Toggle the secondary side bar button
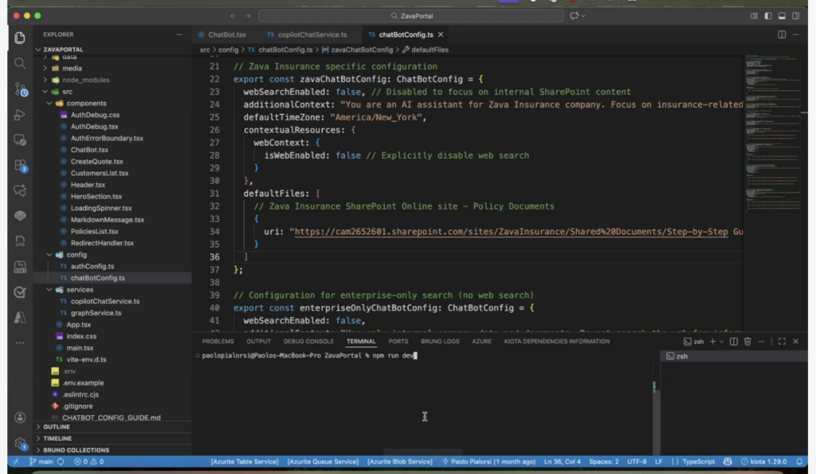 796,16
